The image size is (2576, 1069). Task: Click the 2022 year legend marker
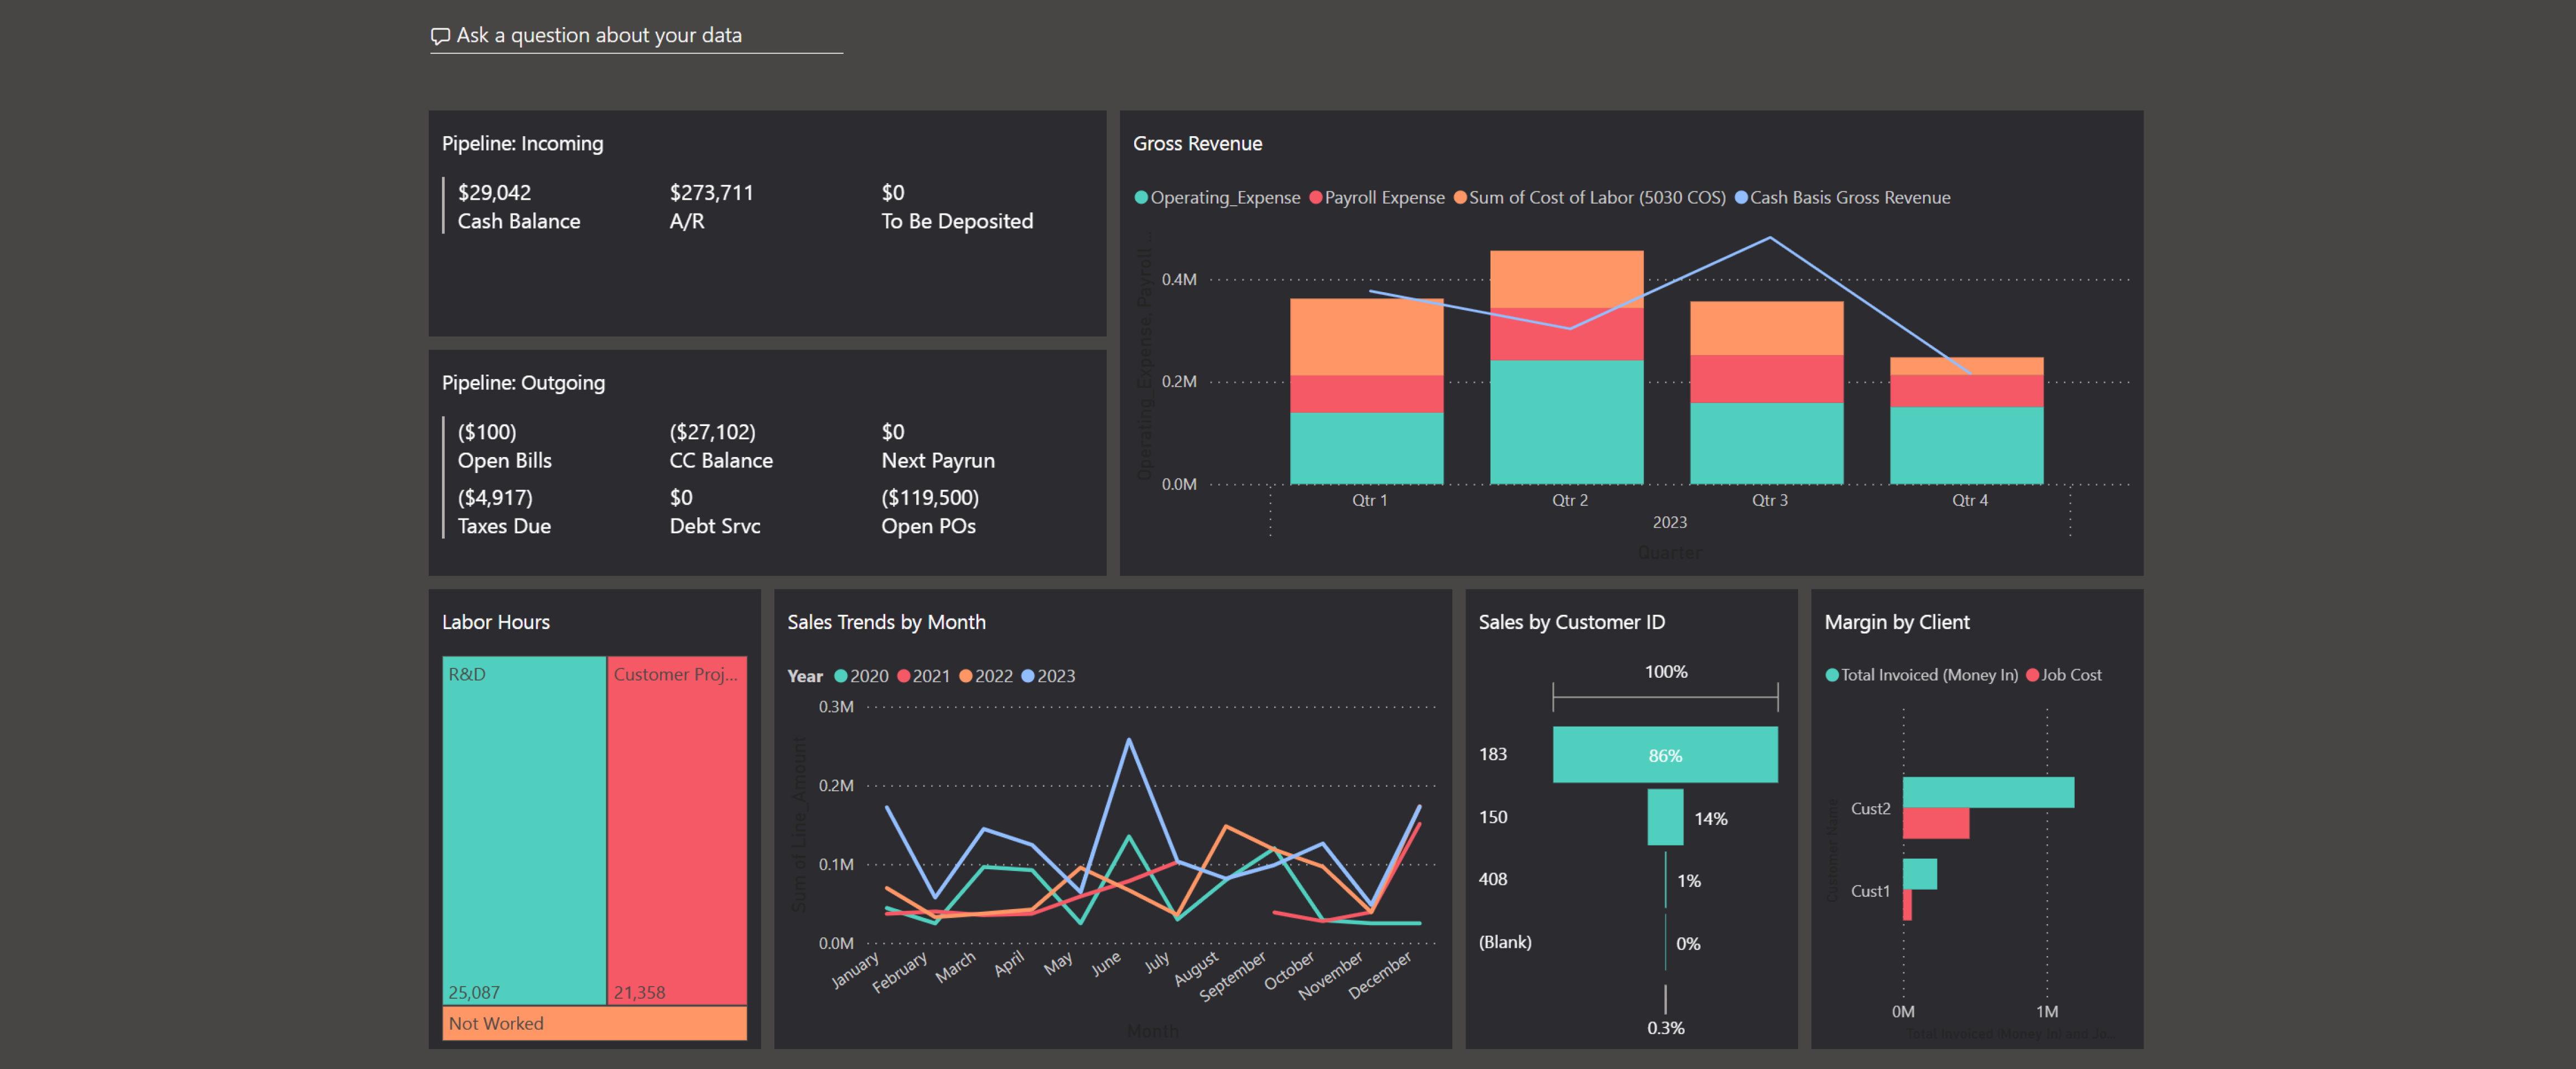click(966, 677)
